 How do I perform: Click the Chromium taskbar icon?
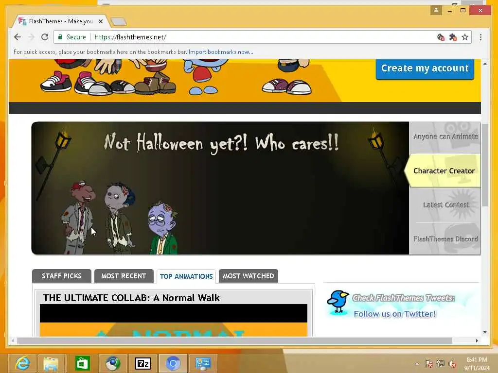click(173, 363)
